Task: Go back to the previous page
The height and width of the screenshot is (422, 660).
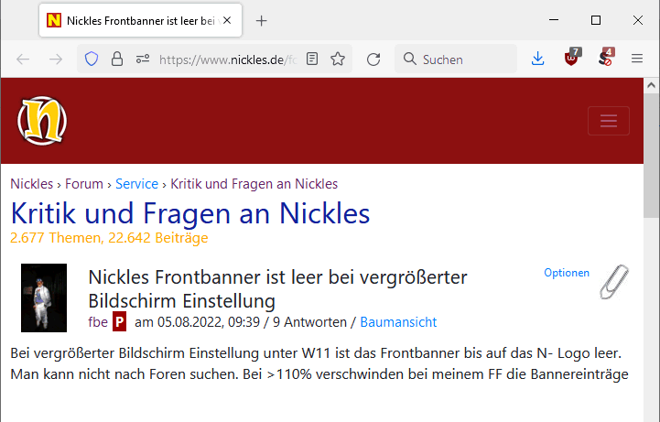Action: (x=23, y=60)
